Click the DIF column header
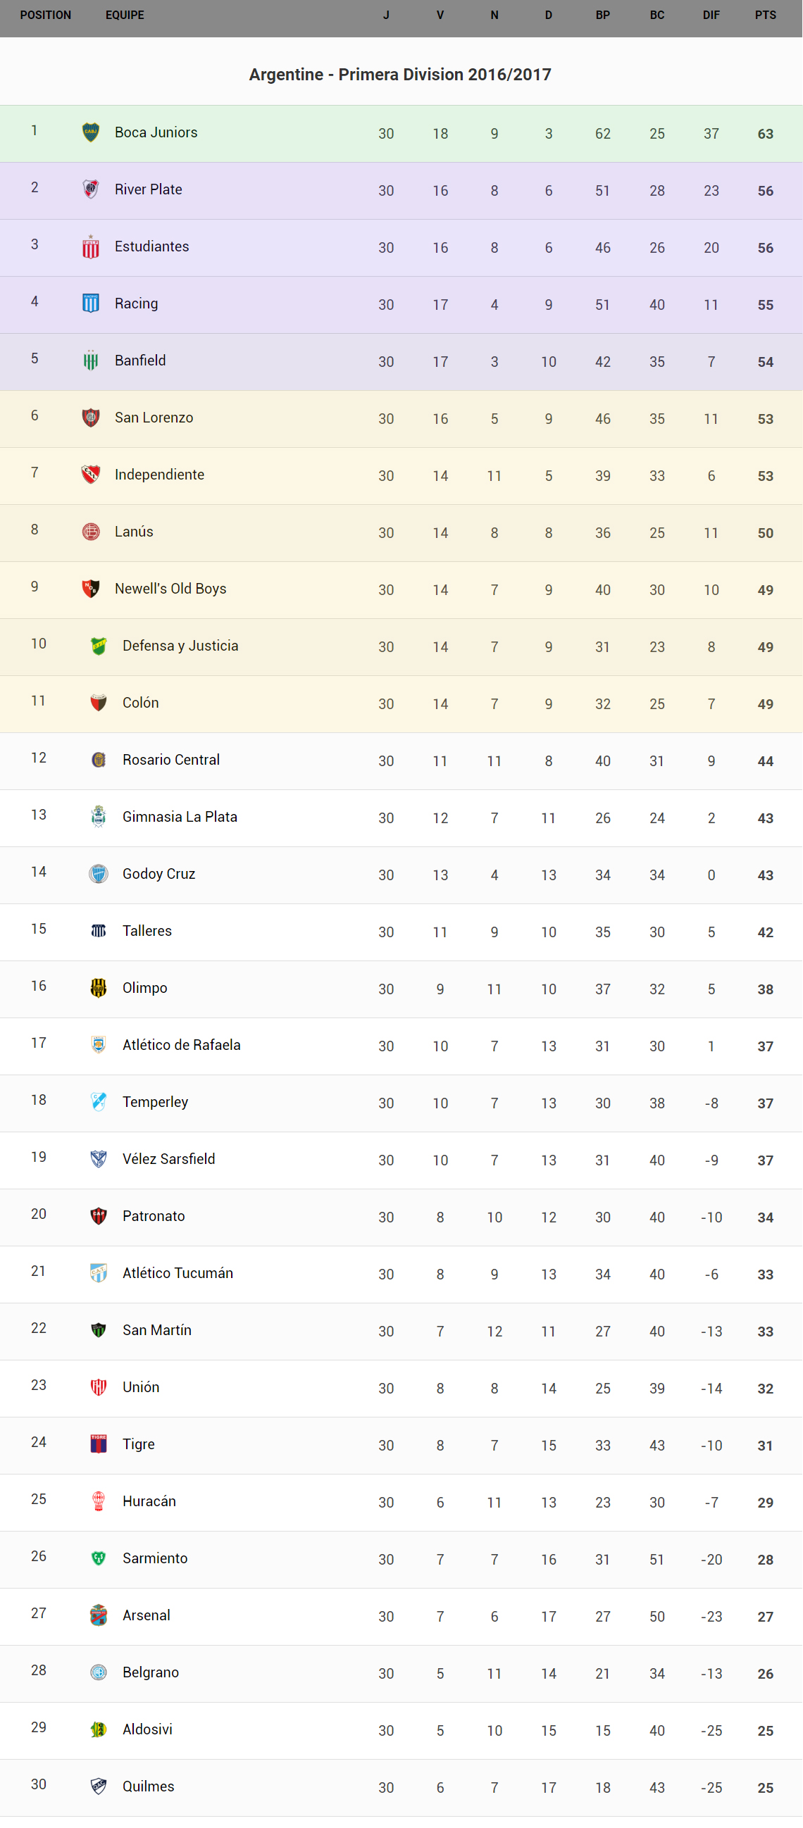The image size is (803, 1828). click(x=711, y=15)
